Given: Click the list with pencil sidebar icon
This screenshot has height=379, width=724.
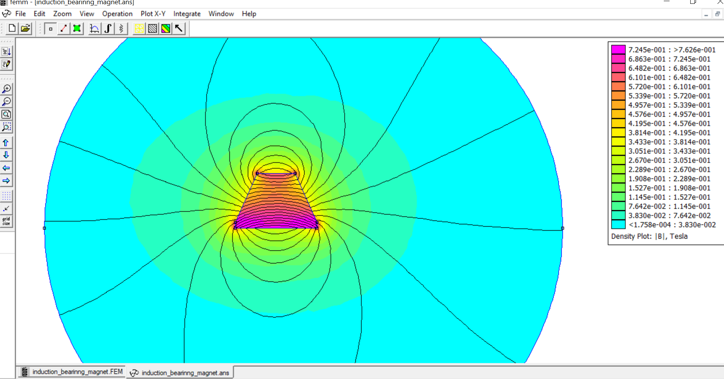Looking at the screenshot, I should tap(7, 64).
